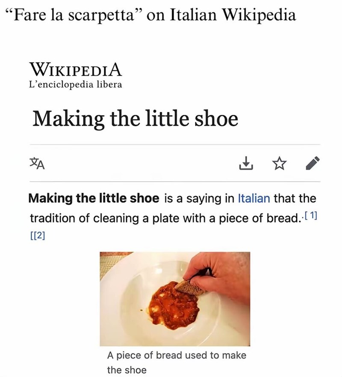Select the heading 'Making the little shoe'
This screenshot has width=342, height=377.
pos(136,117)
